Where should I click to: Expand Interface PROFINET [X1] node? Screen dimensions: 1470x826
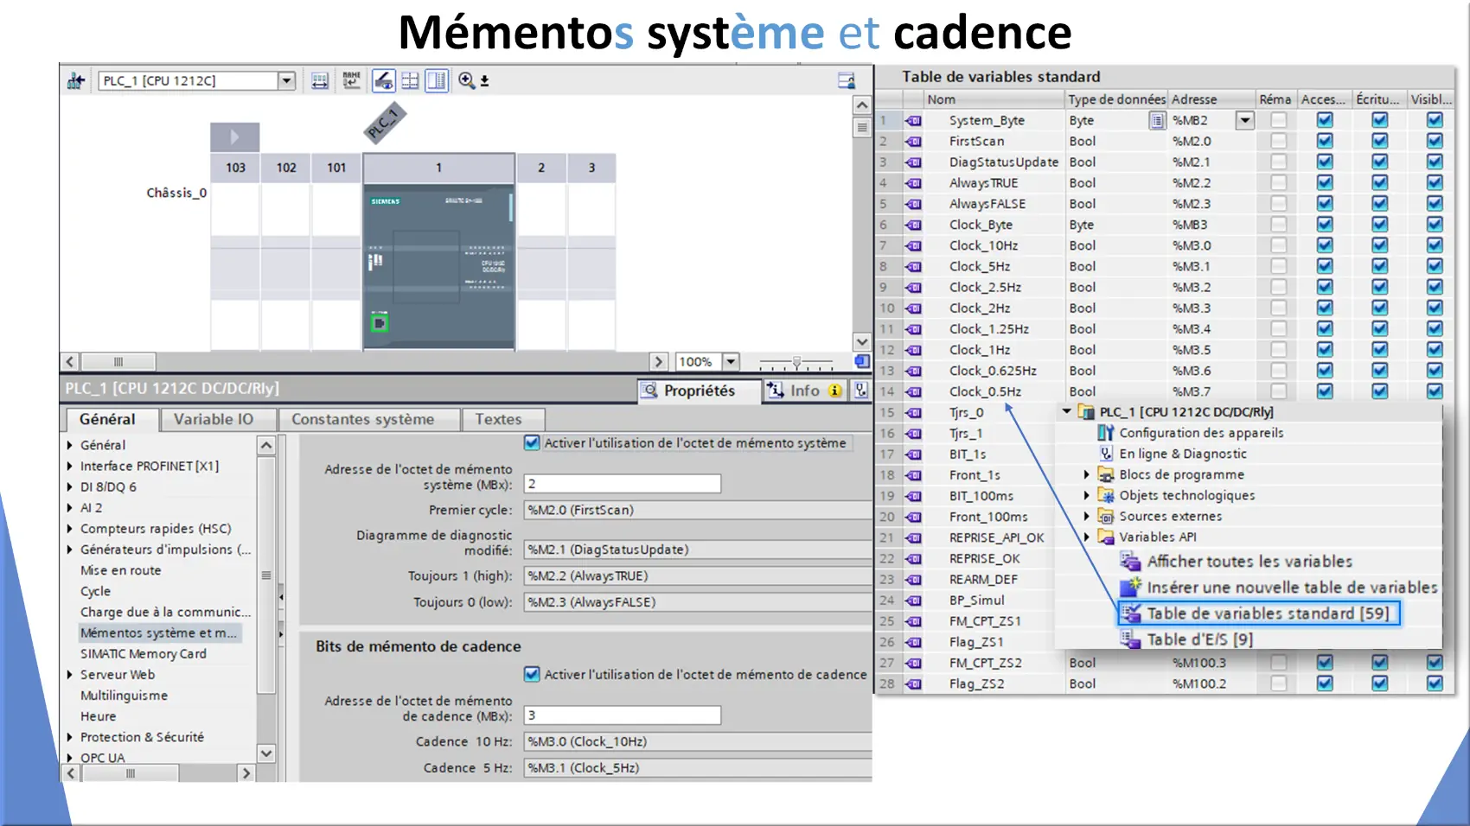70,466
